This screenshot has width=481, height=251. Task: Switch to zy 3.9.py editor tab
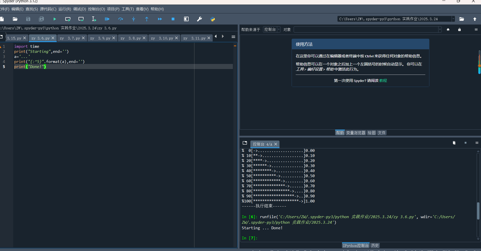pos(100,38)
